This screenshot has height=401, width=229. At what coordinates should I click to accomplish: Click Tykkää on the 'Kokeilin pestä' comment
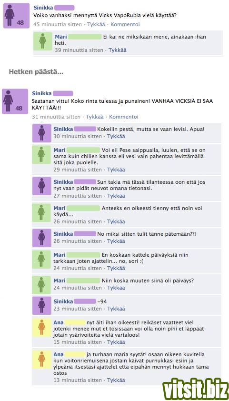coord(116,136)
